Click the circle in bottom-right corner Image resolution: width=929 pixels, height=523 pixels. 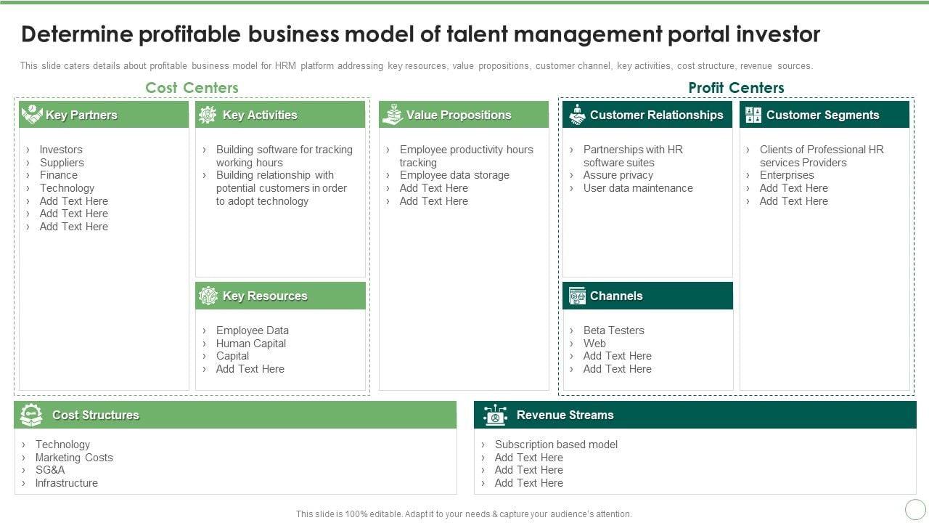pyautogui.click(x=915, y=509)
